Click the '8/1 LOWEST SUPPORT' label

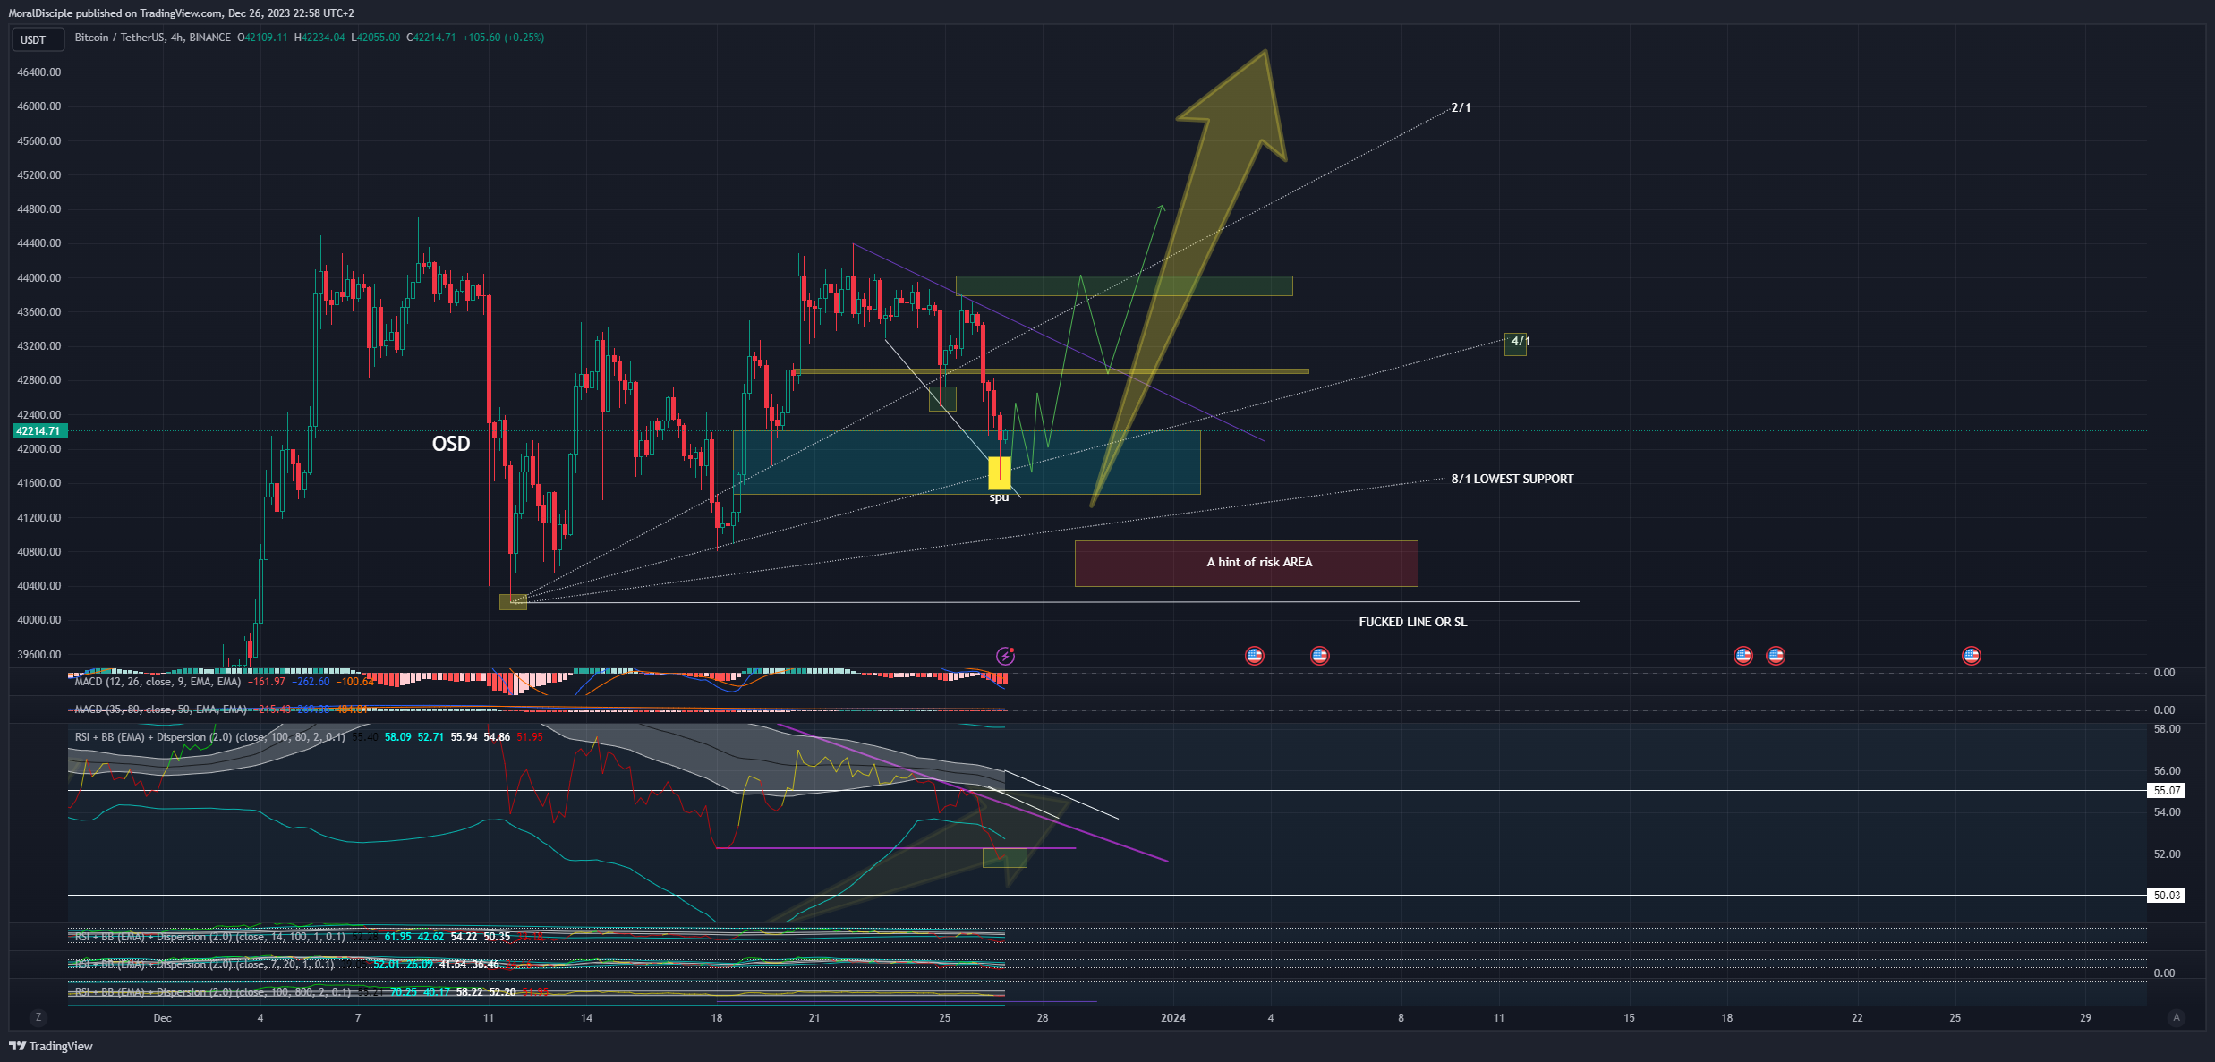coord(1512,479)
